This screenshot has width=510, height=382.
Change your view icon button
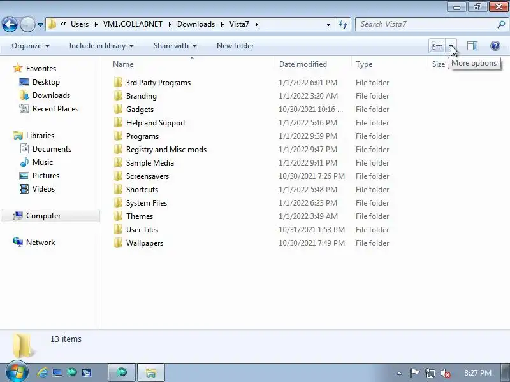[x=437, y=46]
